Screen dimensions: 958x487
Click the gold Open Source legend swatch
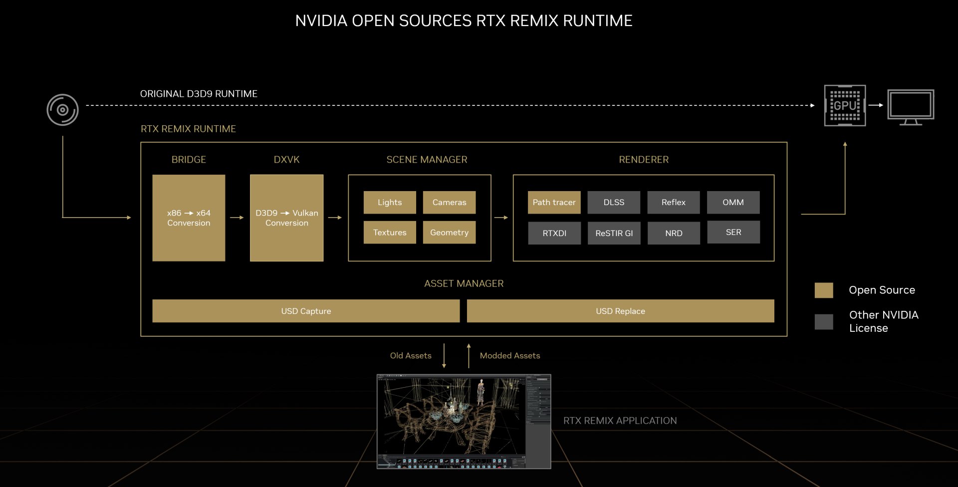click(x=823, y=290)
